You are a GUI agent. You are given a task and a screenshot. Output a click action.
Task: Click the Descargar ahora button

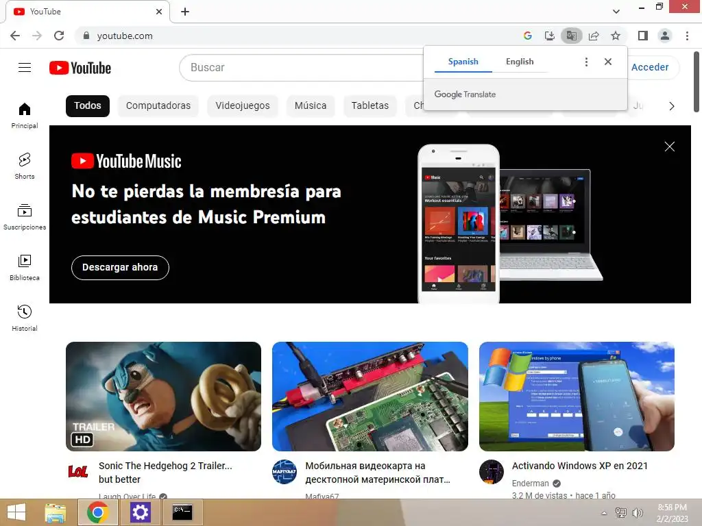pyautogui.click(x=120, y=268)
